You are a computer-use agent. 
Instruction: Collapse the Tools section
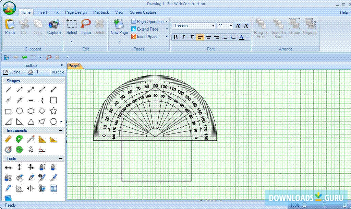(61, 159)
